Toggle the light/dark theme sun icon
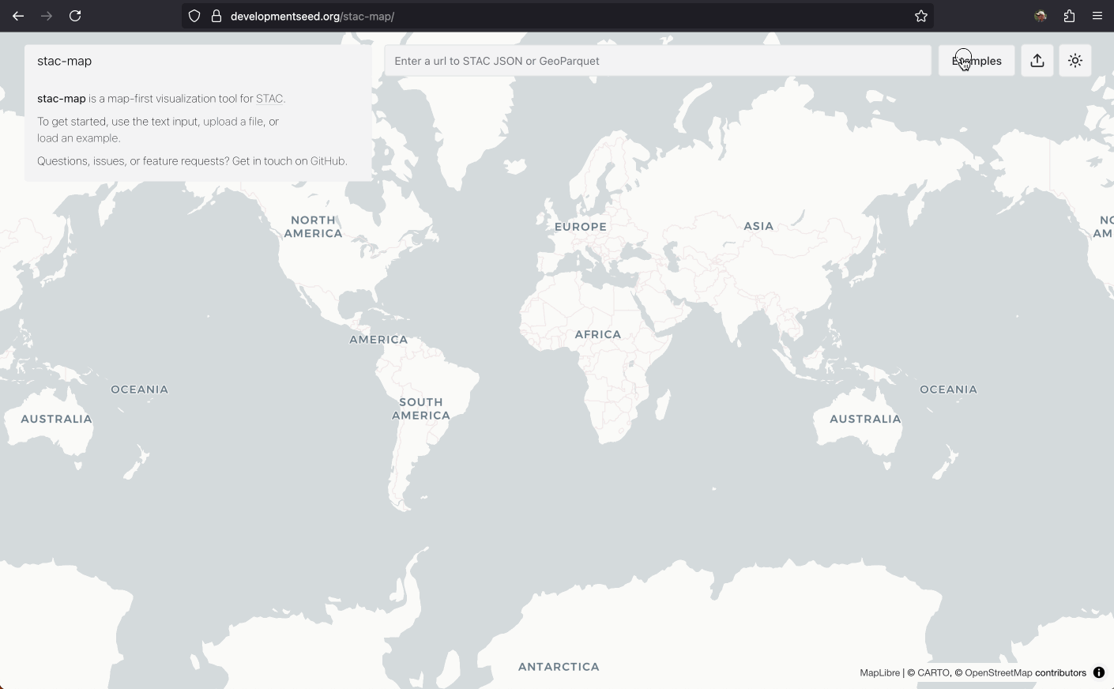Viewport: 1114px width, 689px height. click(x=1075, y=61)
